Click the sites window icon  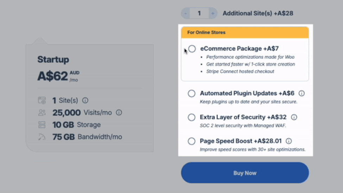coord(42,101)
